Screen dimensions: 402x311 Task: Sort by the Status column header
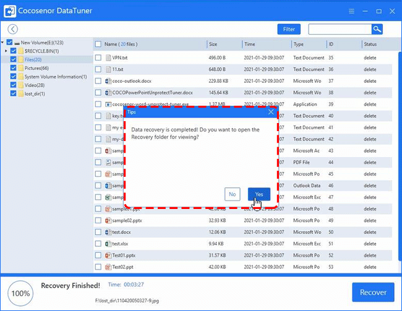(x=370, y=44)
